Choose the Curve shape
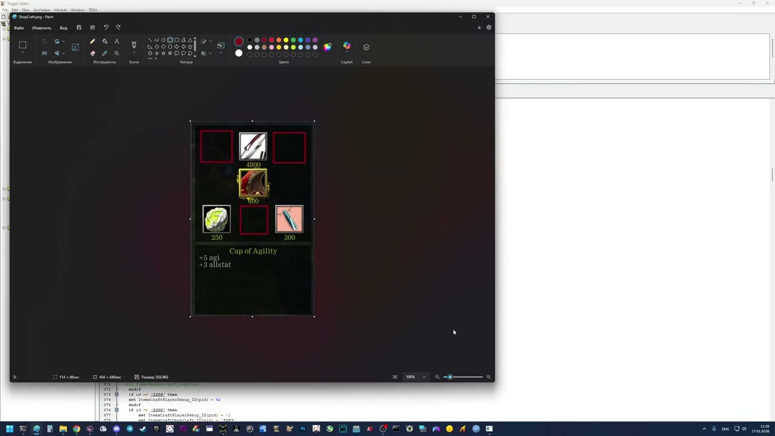Image resolution: width=775 pixels, height=436 pixels. click(156, 40)
